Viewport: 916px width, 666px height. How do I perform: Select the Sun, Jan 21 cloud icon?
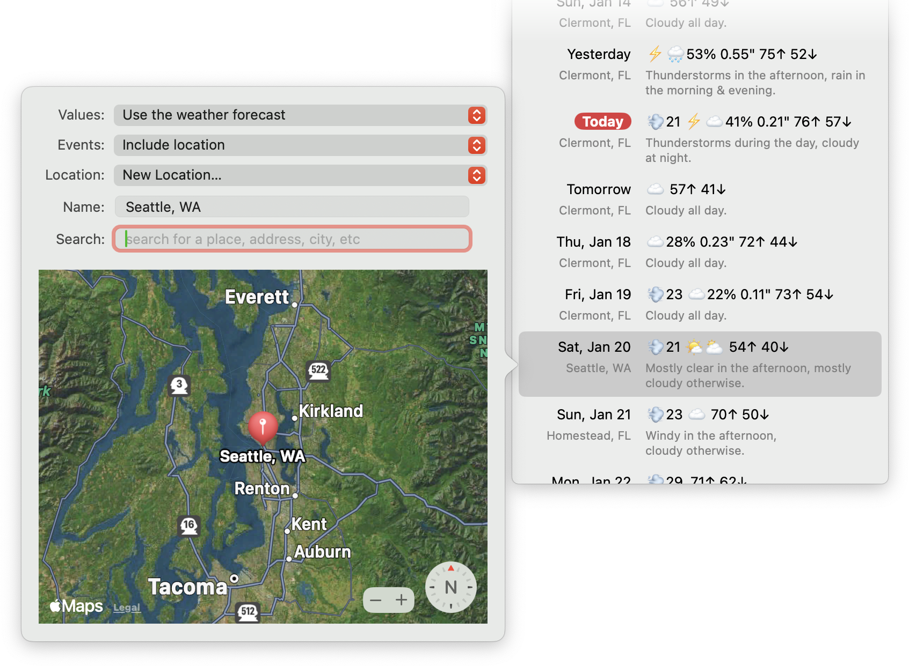click(697, 415)
